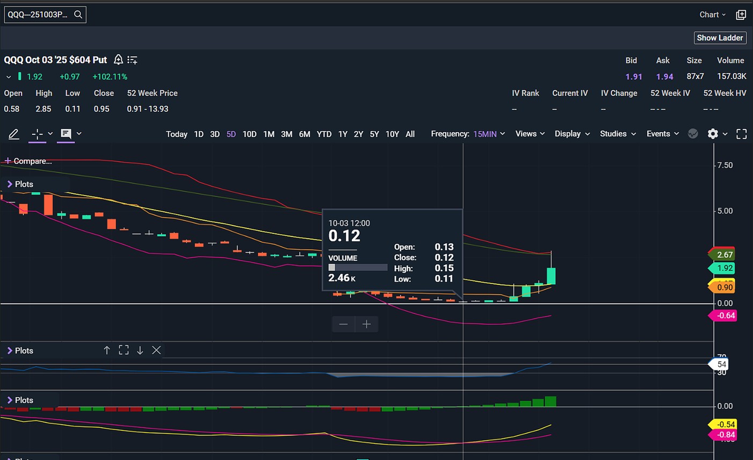Move the RSI plot pane up
753x460 pixels.
click(x=107, y=350)
